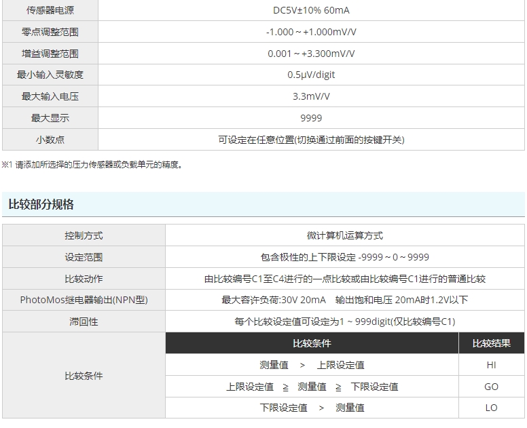This screenshot has height=428, width=527.
Task: Select the value '3.3mV/V'
Action: point(311,96)
